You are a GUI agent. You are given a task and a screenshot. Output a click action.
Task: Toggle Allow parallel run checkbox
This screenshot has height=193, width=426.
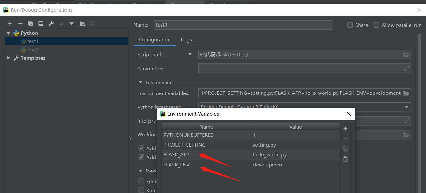[x=376, y=25]
